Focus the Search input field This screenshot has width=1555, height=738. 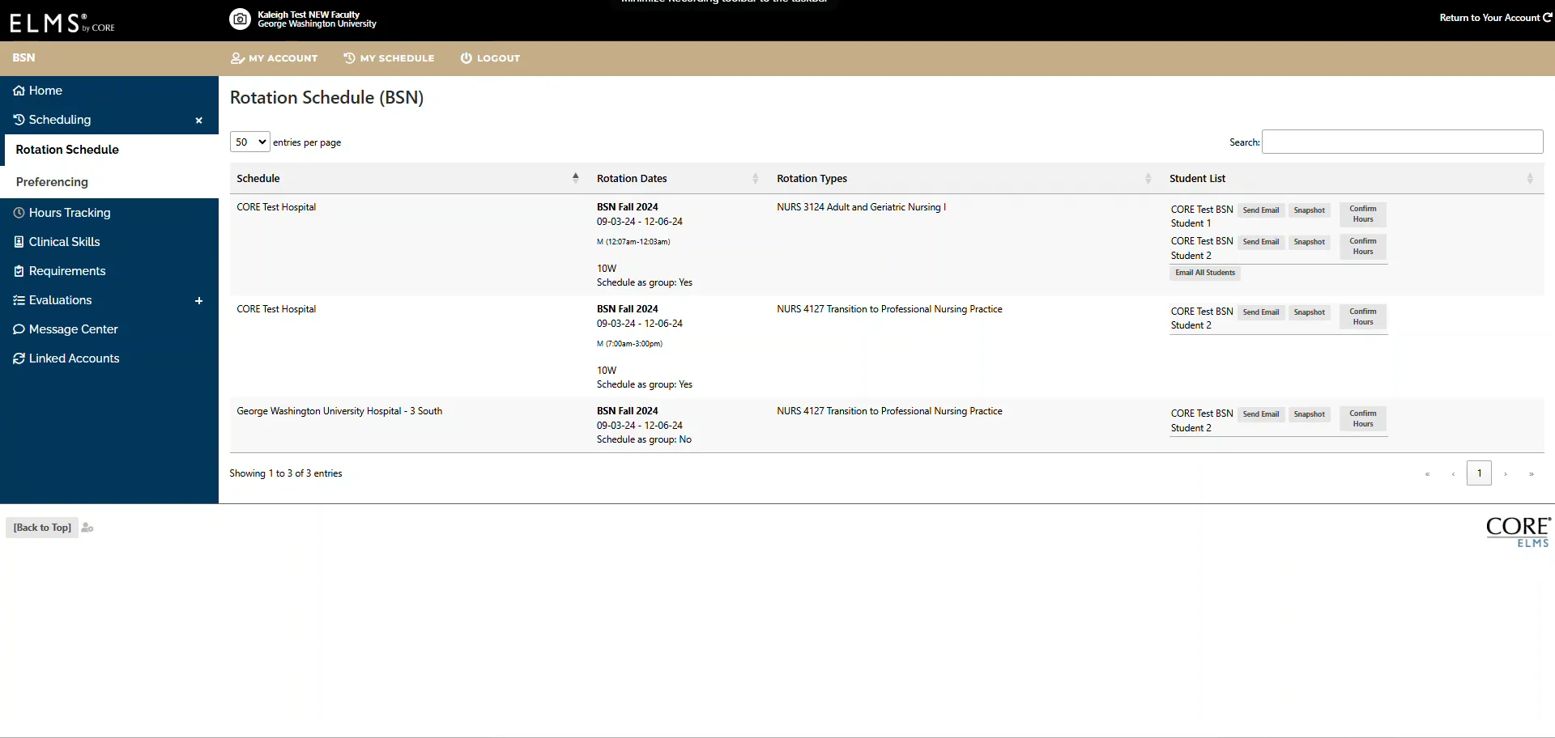point(1402,142)
